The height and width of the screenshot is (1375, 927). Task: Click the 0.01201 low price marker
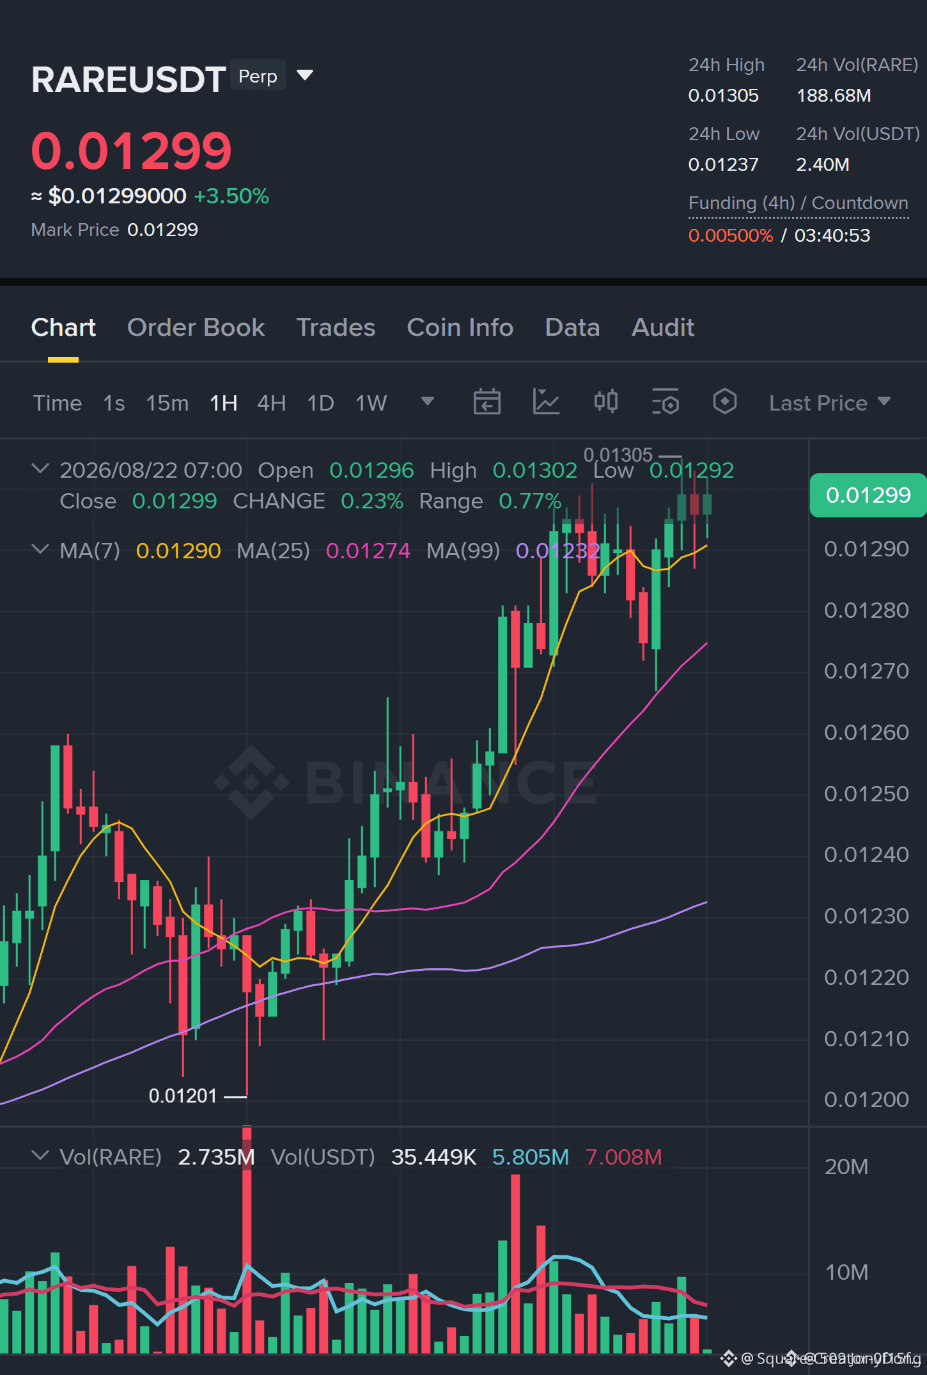[x=183, y=1096]
